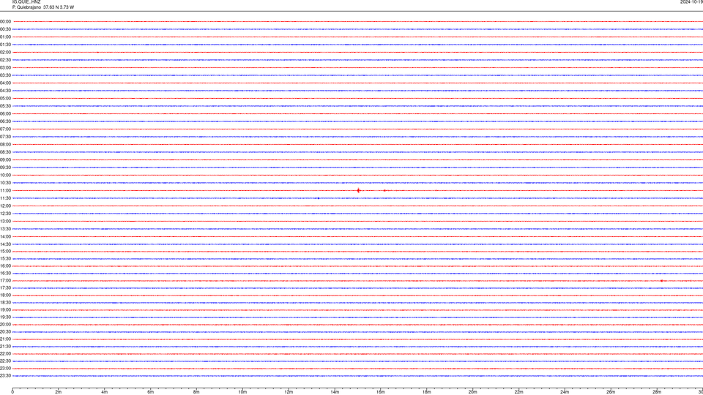Click the '00:00' time label
The height and width of the screenshot is (395, 703).
(5, 21)
